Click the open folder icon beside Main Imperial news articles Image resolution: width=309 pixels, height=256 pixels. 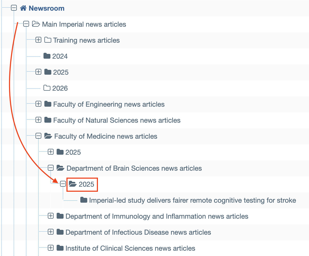coord(36,24)
